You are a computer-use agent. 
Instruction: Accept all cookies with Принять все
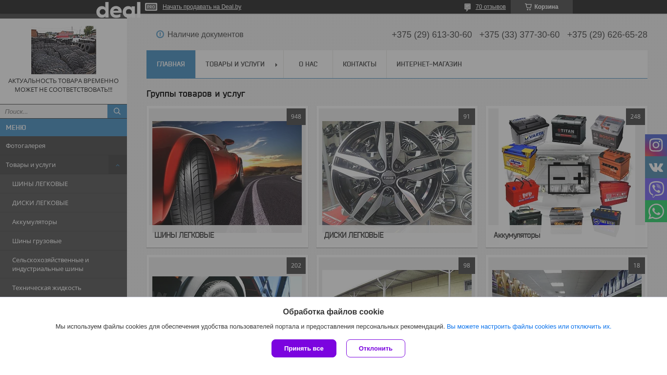[304, 348]
